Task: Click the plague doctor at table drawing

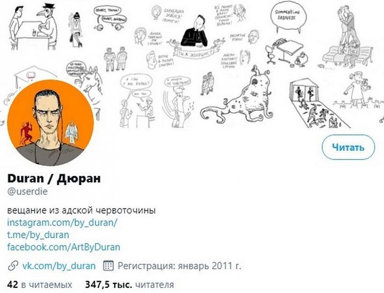Action: point(33,26)
